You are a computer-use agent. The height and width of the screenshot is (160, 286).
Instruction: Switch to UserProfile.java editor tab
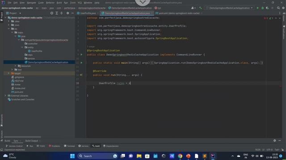88,13
